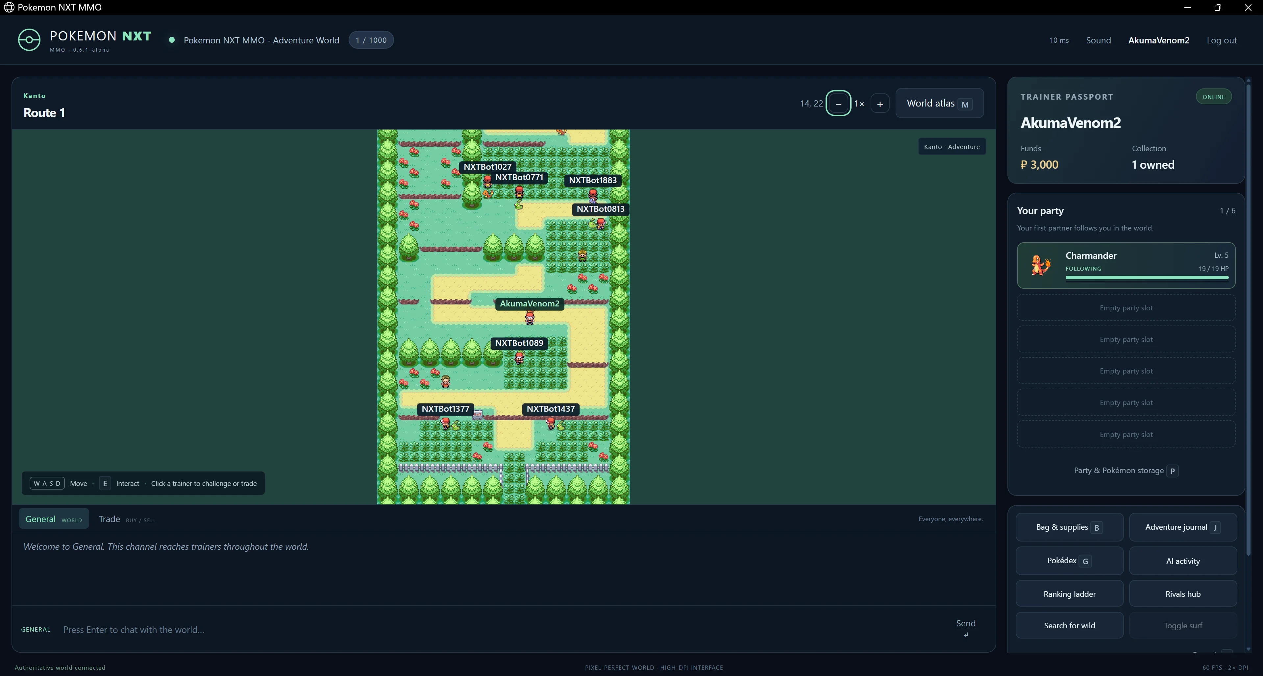1263x676 pixels.
Task: Click the zoom in plus button
Action: coord(880,104)
